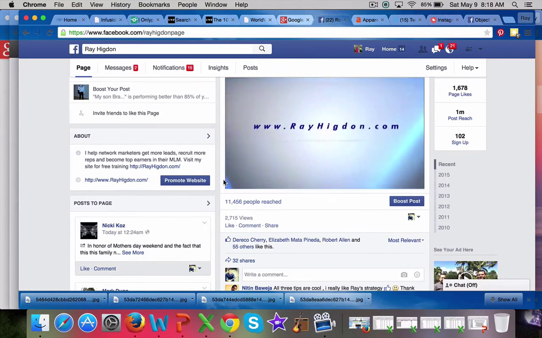
Task: Open the dropdown arrow for the 53da72466dec627b14 download
Action: point(192,300)
